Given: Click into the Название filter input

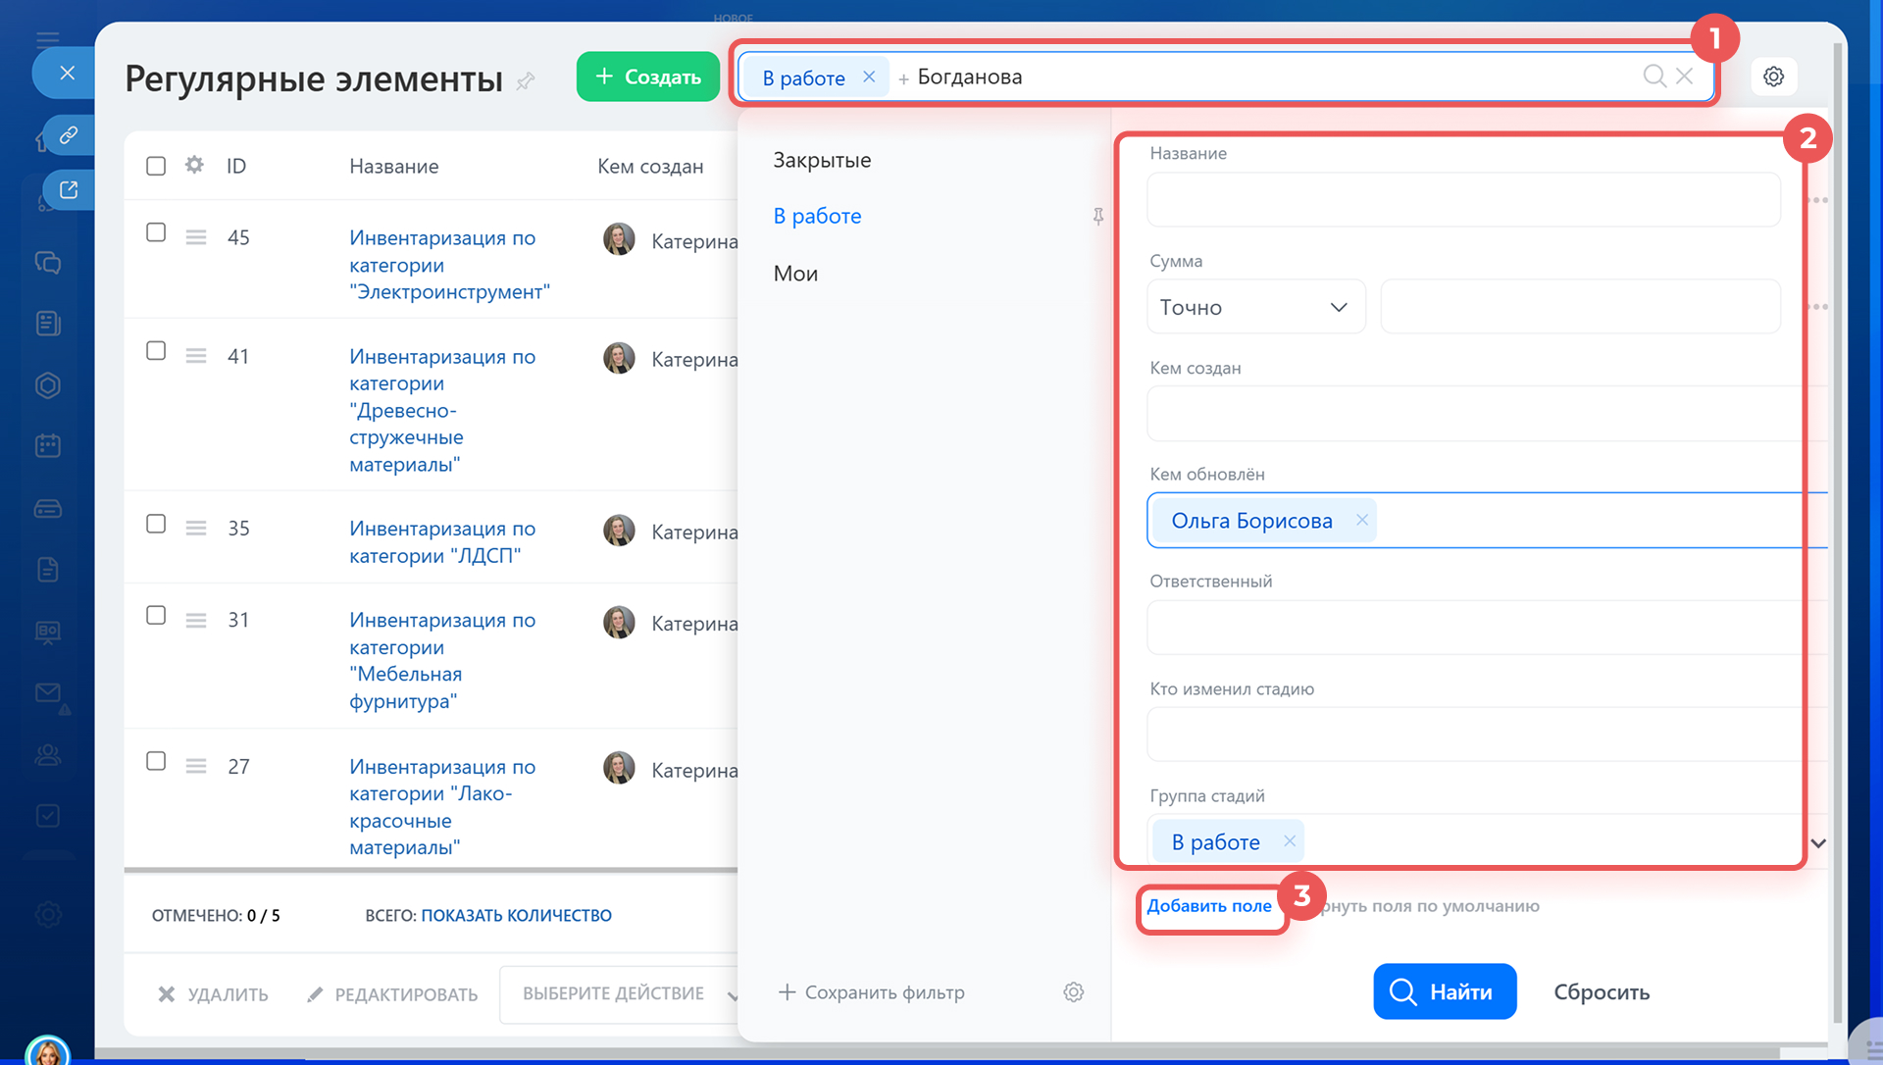Looking at the screenshot, I should 1462,200.
